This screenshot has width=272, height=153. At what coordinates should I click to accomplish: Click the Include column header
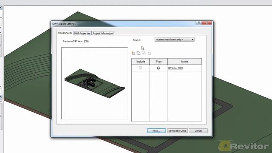coord(141,62)
